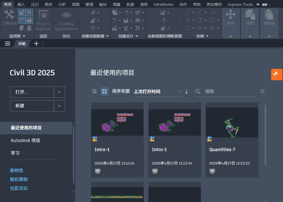Viewport: 283px width, 202px height.
Task: Click the orange assistant icon on the right edge
Action: [276, 74]
